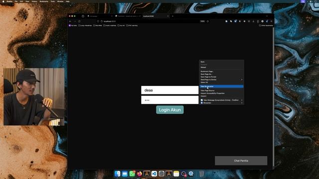
Task: Open the Firefox application menu hamburger
Action: [x=271, y=21]
